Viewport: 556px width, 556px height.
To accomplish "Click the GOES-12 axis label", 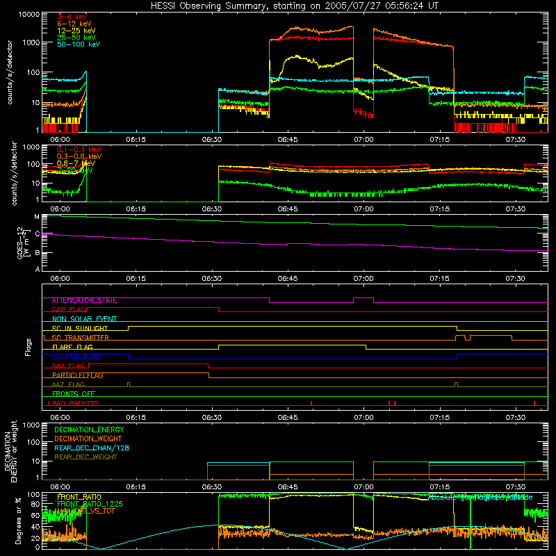I will pyautogui.click(x=23, y=243).
